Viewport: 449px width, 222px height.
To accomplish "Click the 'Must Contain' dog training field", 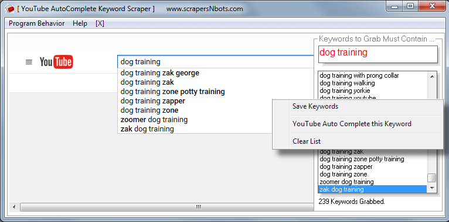I will (377, 54).
